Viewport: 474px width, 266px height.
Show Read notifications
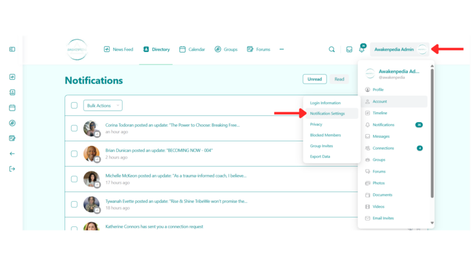[339, 79]
